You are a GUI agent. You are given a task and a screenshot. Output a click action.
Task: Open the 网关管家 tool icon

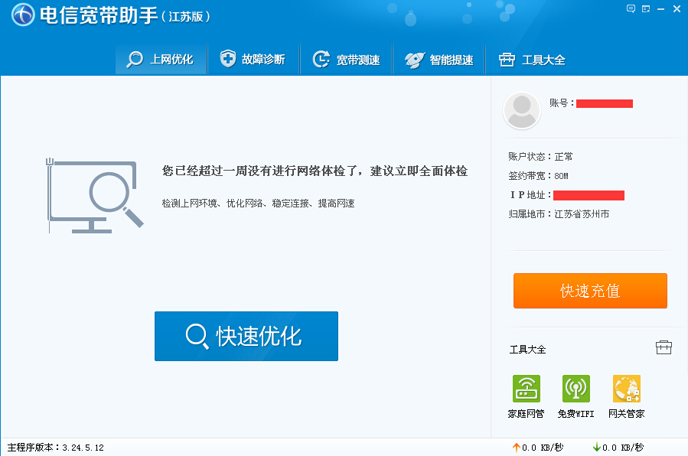point(627,389)
